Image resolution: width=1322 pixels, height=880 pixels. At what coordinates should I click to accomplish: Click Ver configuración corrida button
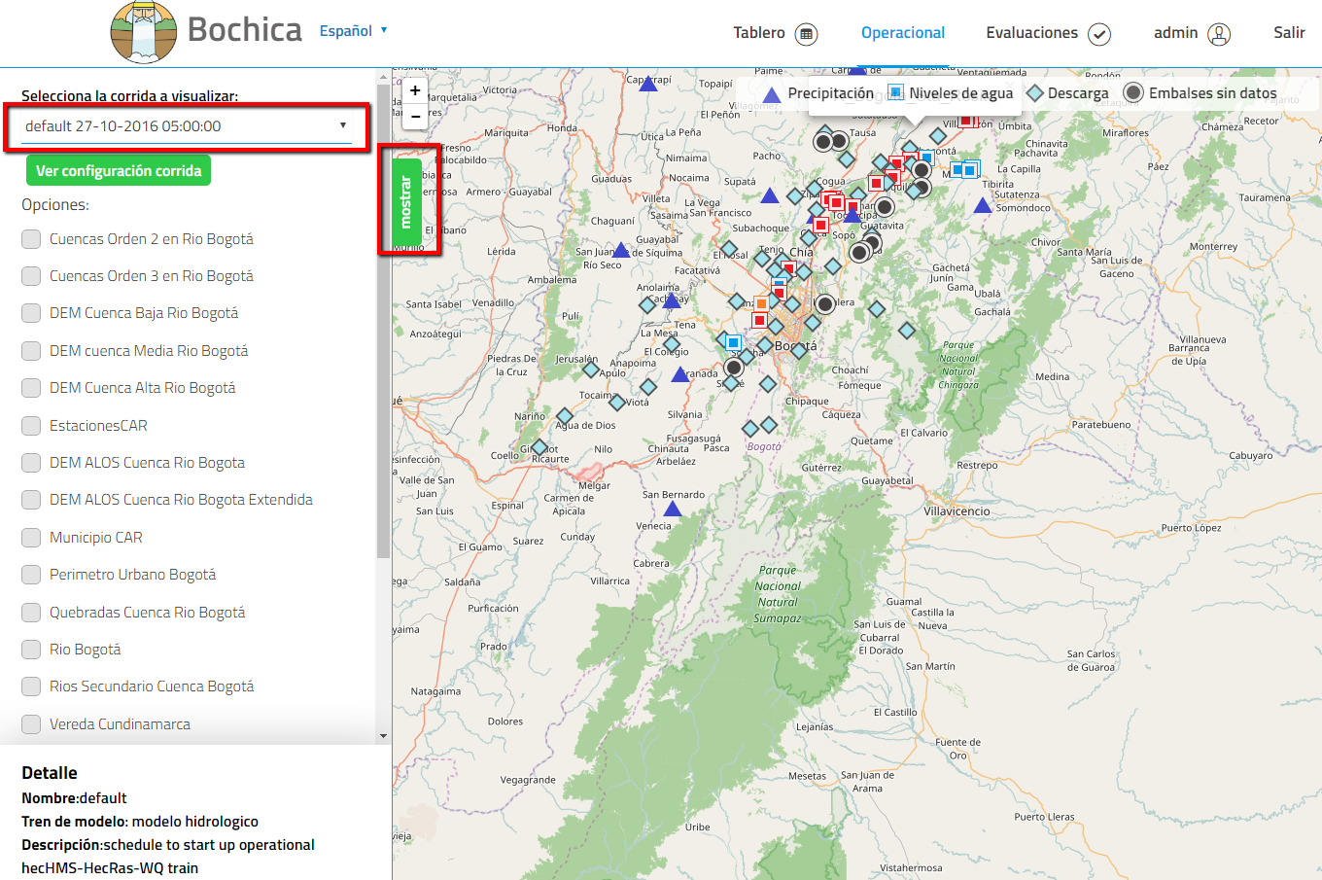119,171
